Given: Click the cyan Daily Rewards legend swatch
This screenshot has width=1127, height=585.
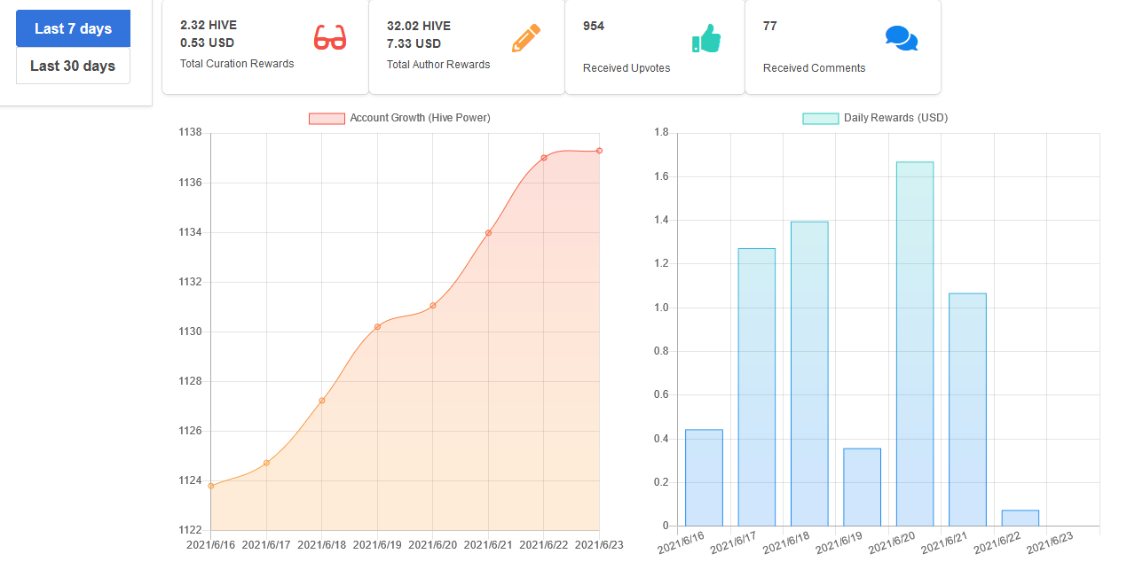Looking at the screenshot, I should coord(821,119).
